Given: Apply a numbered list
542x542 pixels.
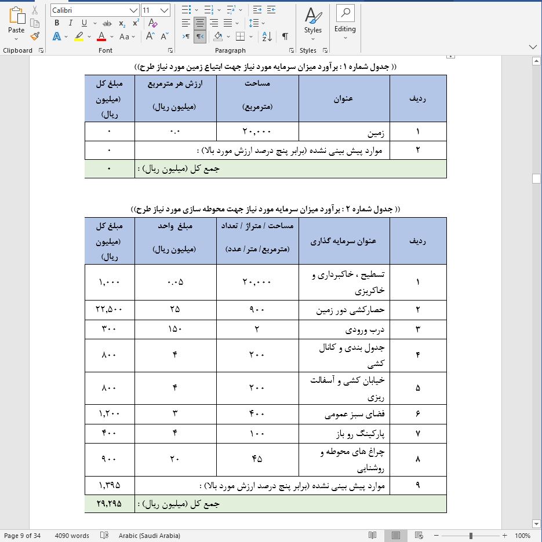Looking at the screenshot, I should click(209, 10).
